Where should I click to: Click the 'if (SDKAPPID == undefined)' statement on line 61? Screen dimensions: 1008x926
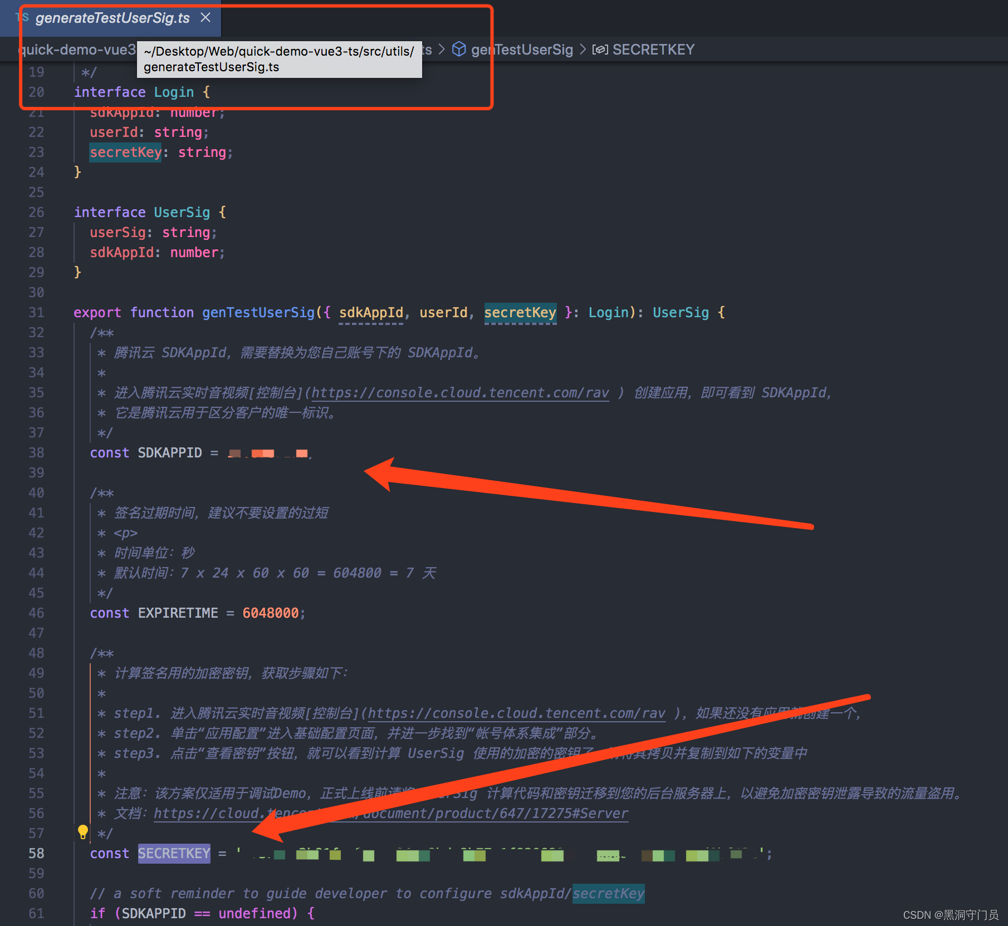click(x=202, y=914)
